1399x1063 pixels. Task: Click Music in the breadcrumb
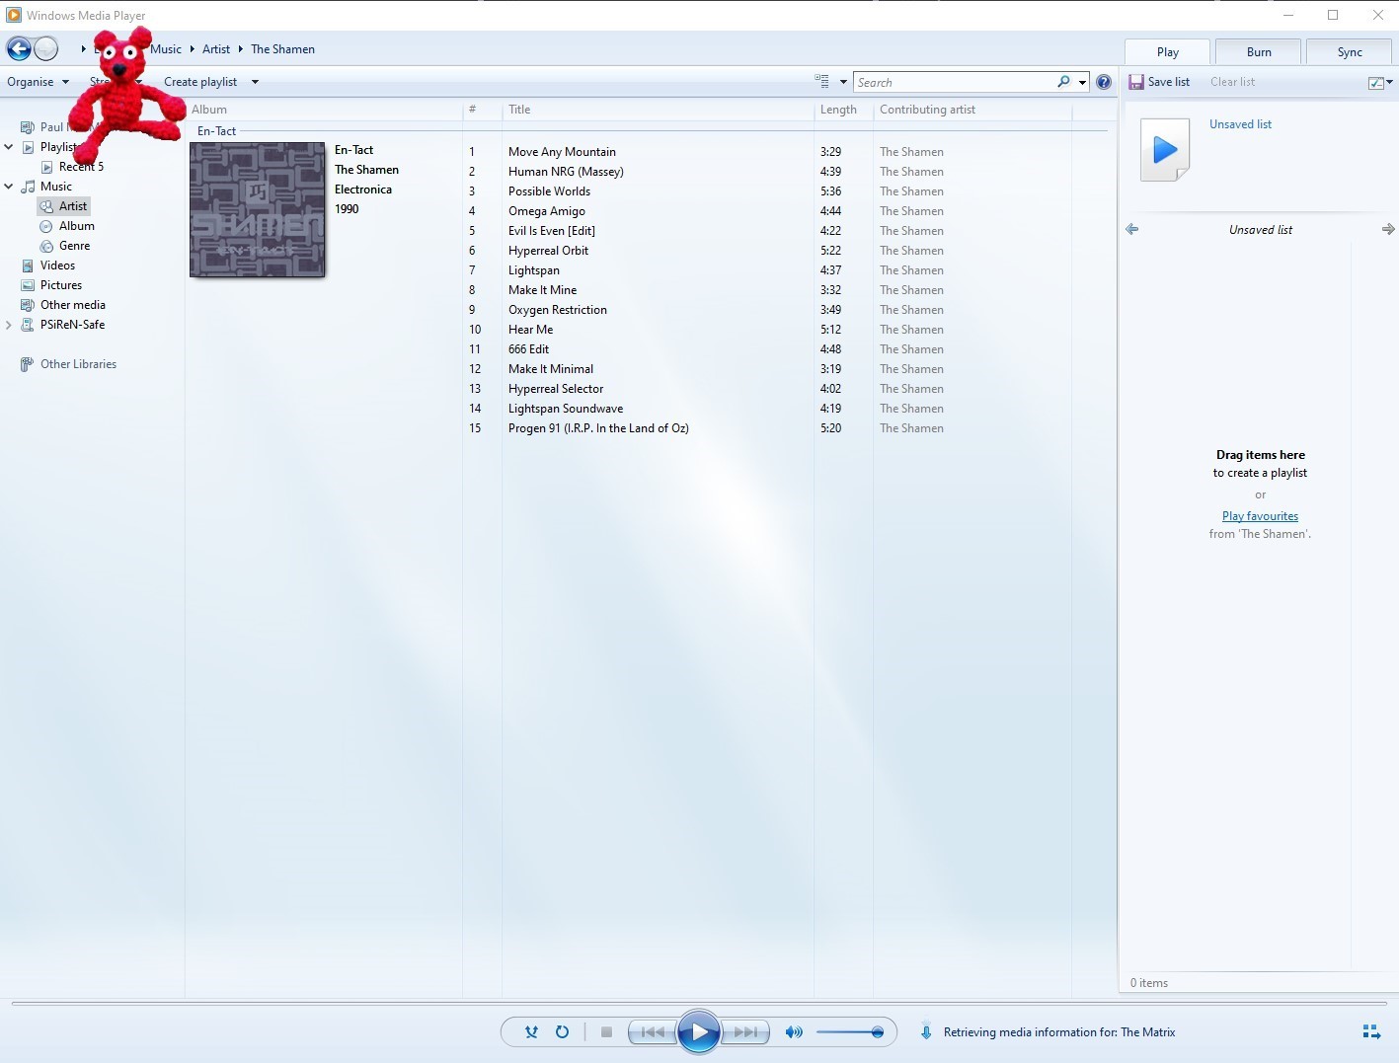pyautogui.click(x=166, y=48)
